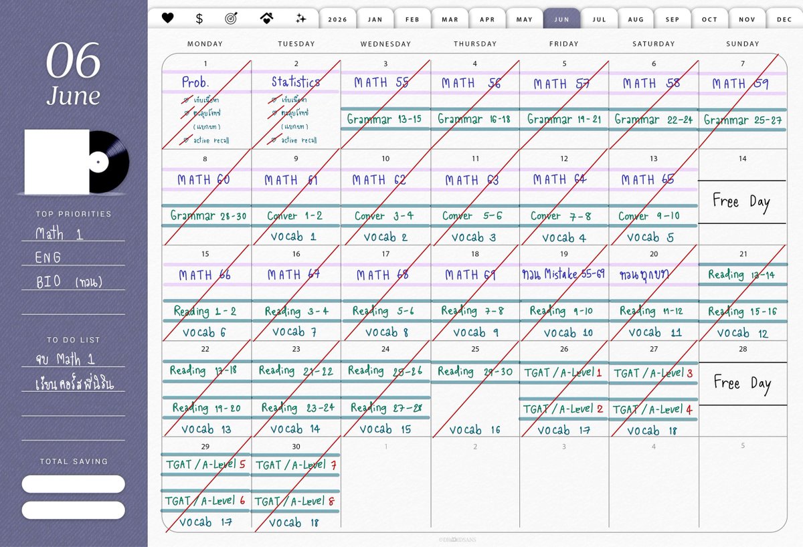This screenshot has width=803, height=547.
Task: Click 'MATH 63' on June 11
Action: click(x=471, y=180)
